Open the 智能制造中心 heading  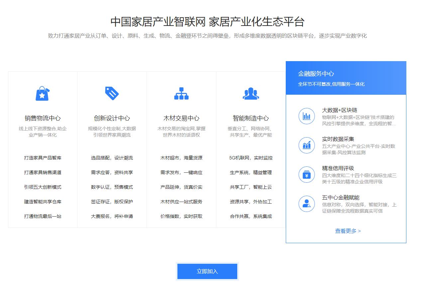tap(251, 118)
